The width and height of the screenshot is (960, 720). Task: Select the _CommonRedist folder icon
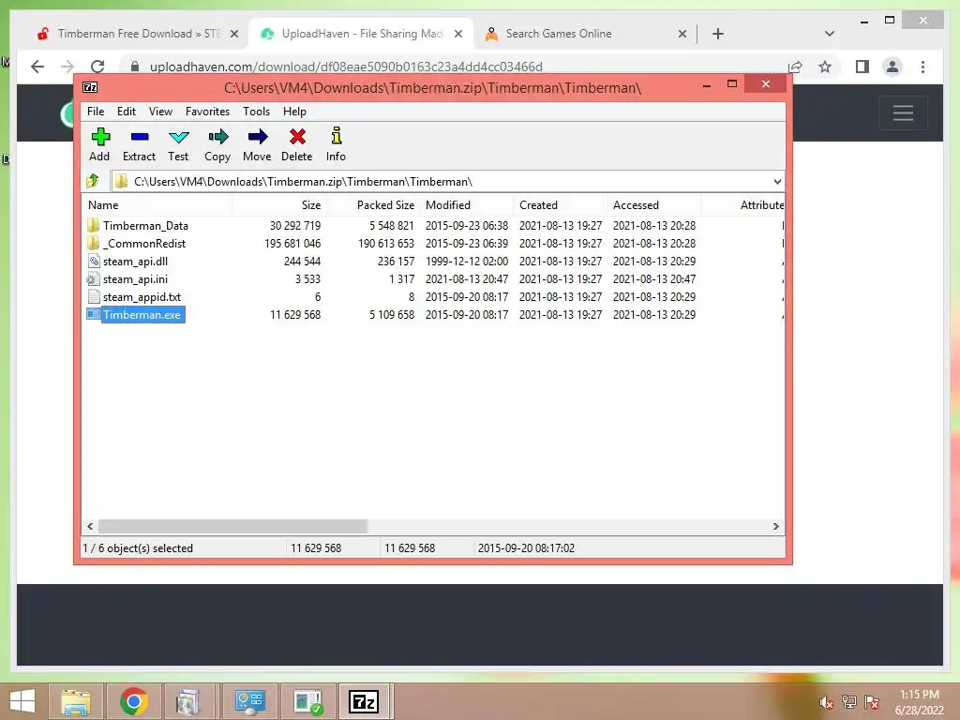(93, 243)
